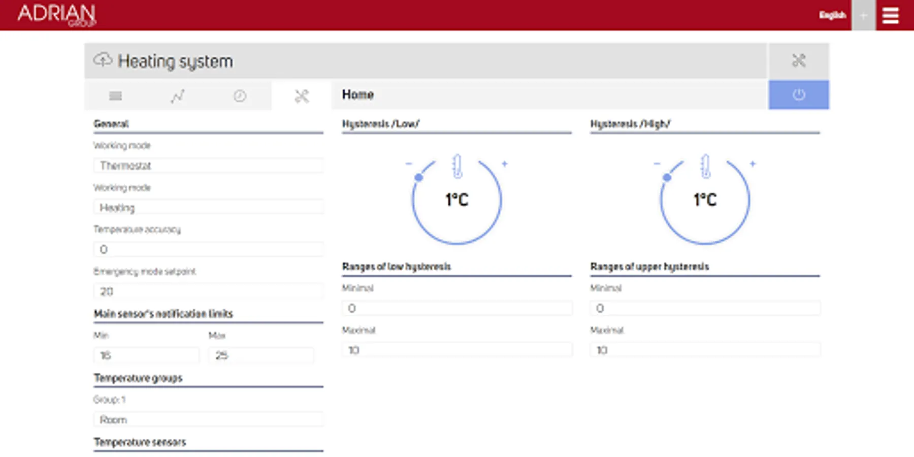Open the Heating working mode dropdown
The image size is (914, 457).
pos(208,208)
